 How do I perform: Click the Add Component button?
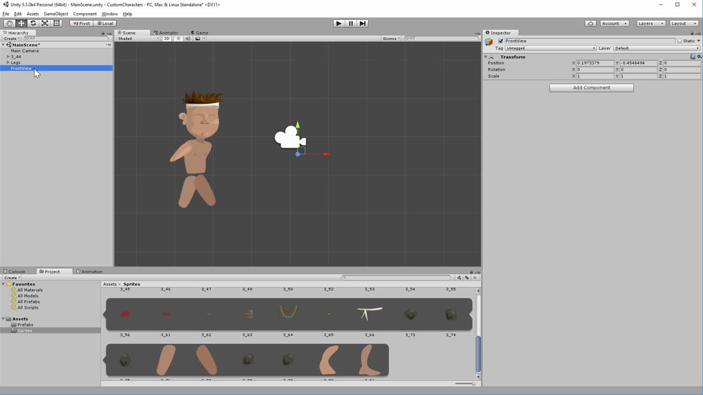pos(592,88)
